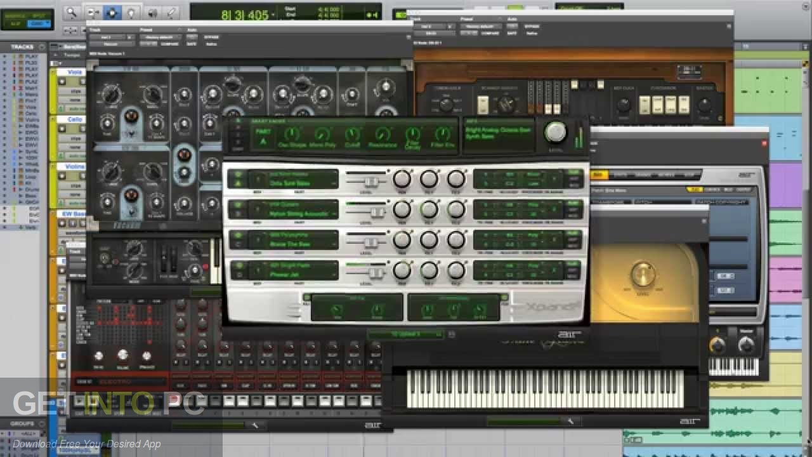Turn the DB-33 Key Click knob

coord(624,105)
